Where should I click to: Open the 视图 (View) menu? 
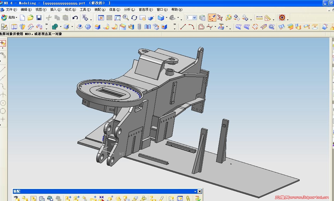[41, 10]
